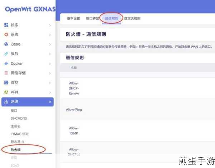Open the IP/MAC 绑定 submenu item

[20, 134]
